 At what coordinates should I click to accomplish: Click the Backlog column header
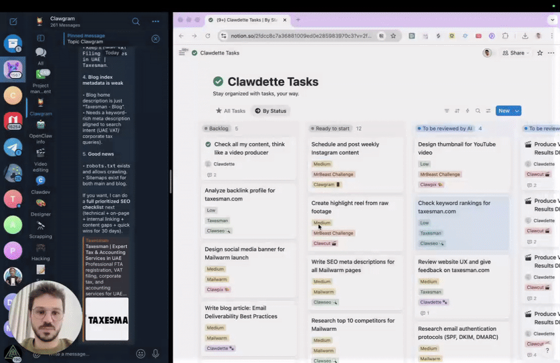pos(216,128)
